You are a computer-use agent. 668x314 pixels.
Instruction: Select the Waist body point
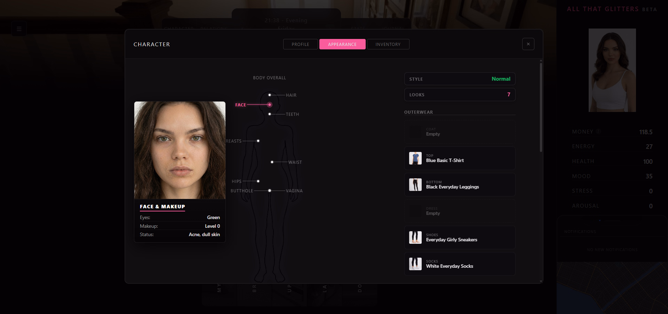[x=272, y=162]
